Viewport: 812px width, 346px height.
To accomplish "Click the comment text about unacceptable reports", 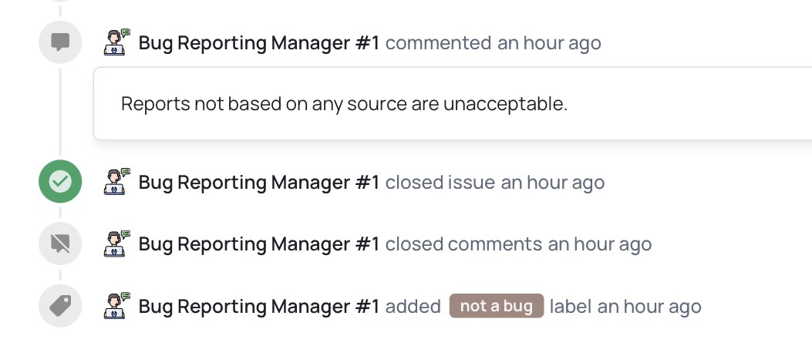I will (344, 104).
